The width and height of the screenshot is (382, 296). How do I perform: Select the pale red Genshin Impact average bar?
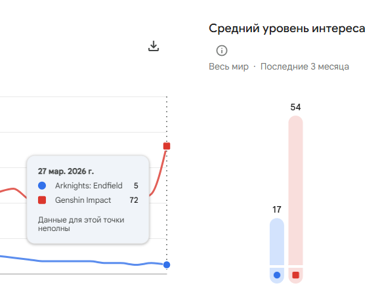click(x=295, y=190)
